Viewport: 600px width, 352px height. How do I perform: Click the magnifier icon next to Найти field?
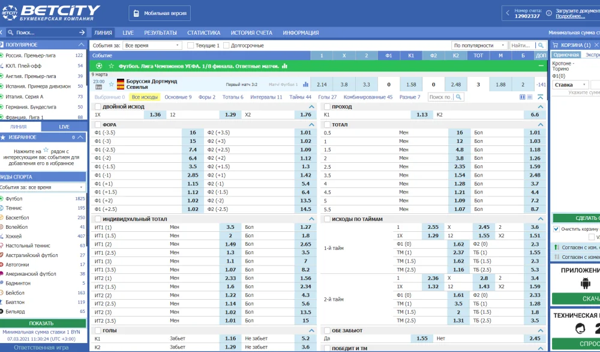pos(541,46)
